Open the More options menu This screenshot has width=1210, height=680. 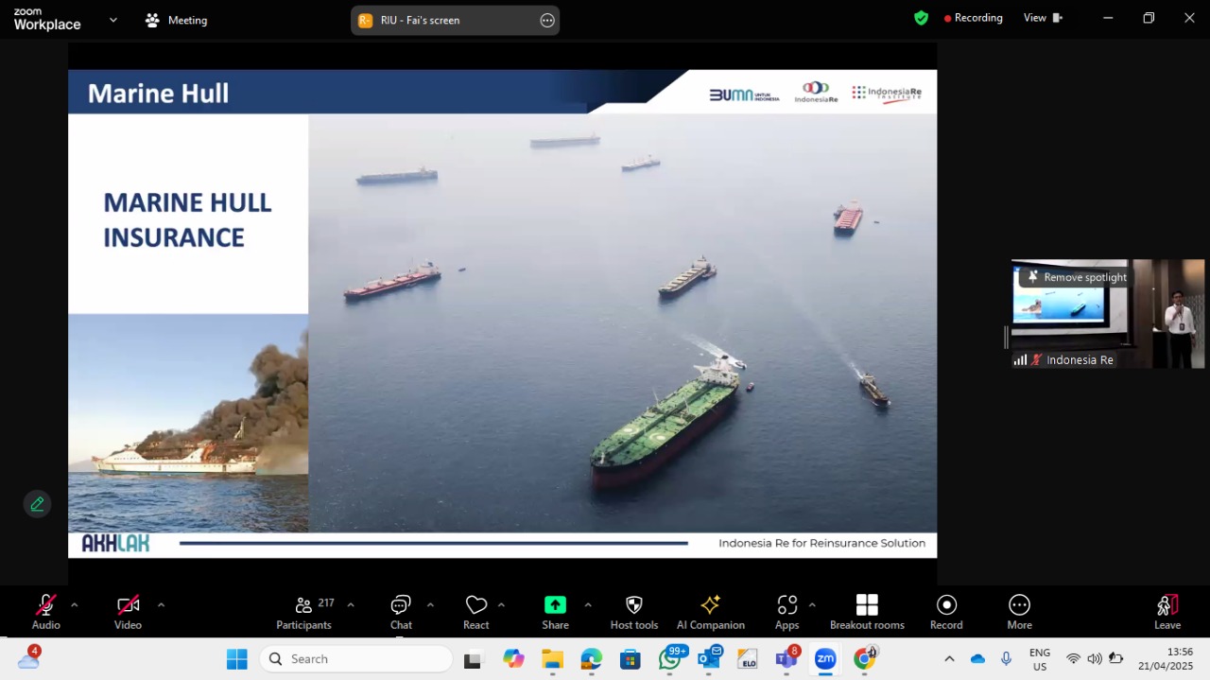[1019, 612]
